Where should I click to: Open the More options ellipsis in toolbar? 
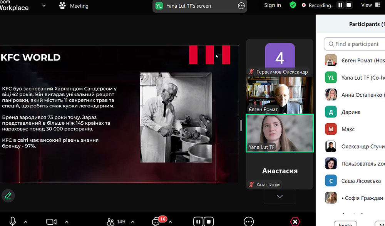coord(249,222)
